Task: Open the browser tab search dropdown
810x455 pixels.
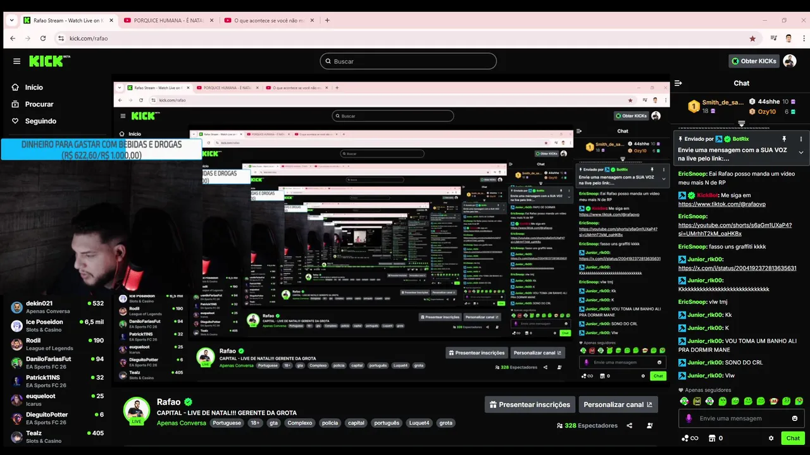Action: point(11,20)
